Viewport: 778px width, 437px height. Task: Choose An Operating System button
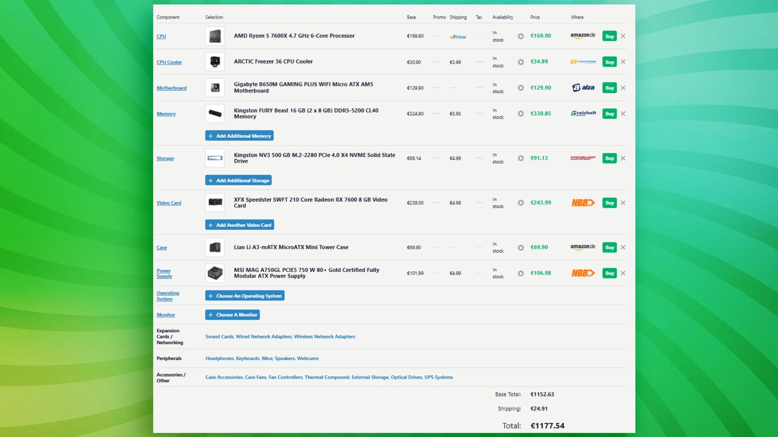(x=245, y=296)
